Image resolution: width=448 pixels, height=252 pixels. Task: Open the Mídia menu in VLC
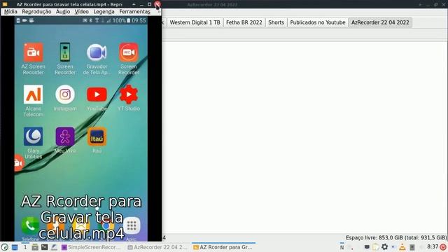(x=10, y=12)
